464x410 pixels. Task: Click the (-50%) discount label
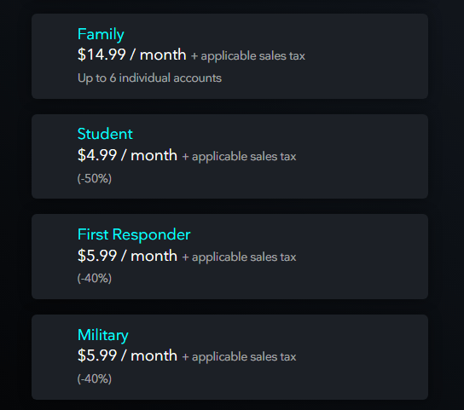point(95,179)
